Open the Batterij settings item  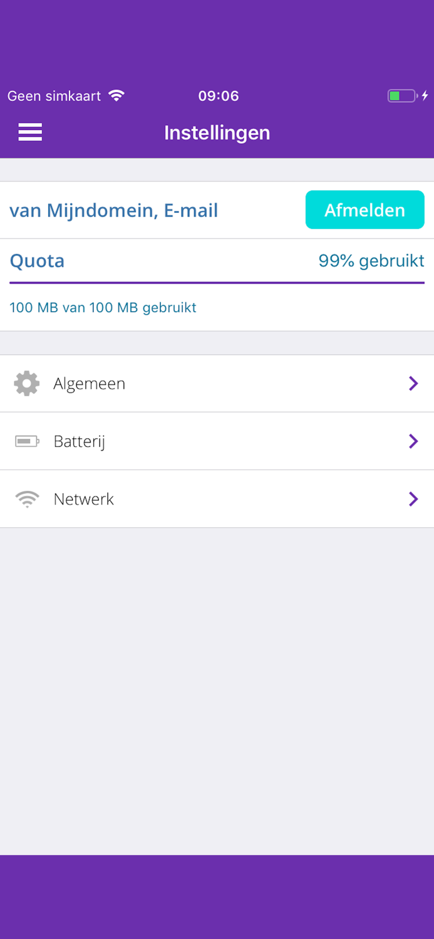[80, 442]
